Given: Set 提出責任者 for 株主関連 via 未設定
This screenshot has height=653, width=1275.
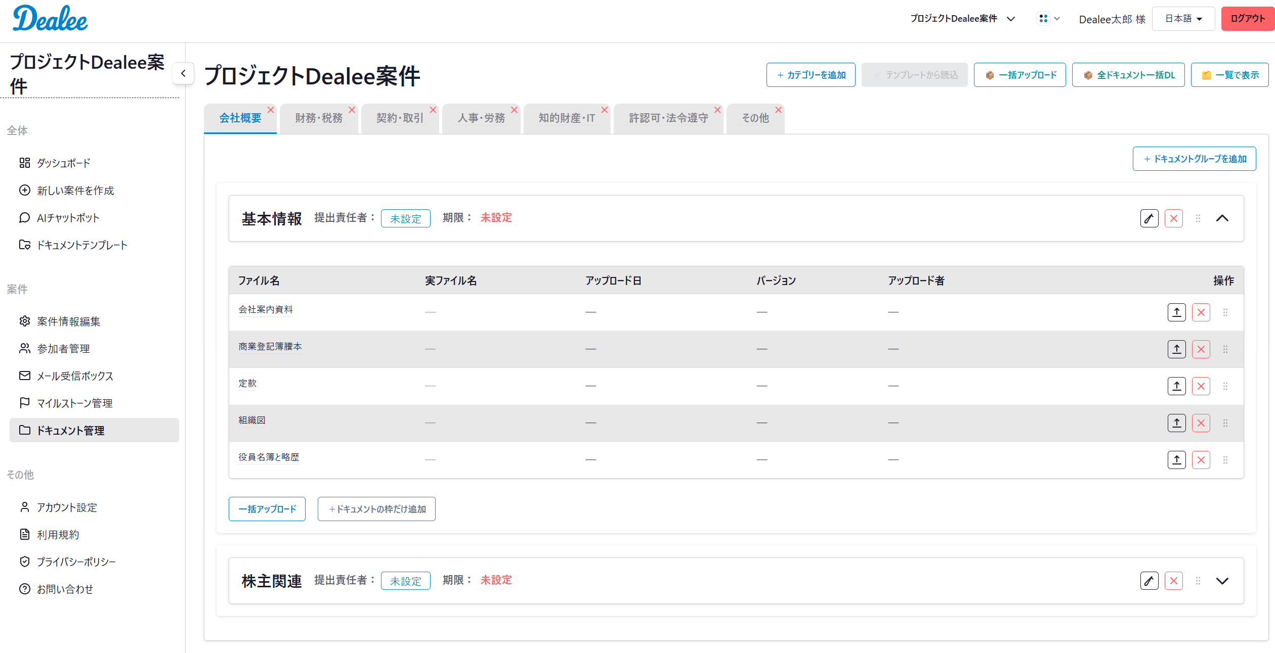Looking at the screenshot, I should tap(406, 581).
